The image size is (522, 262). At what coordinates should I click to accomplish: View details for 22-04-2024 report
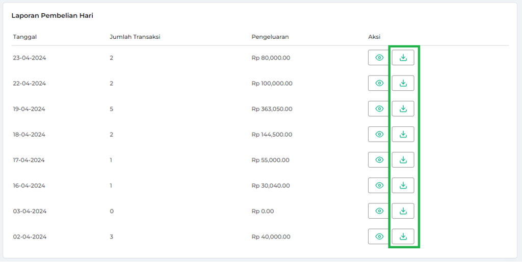click(x=379, y=83)
